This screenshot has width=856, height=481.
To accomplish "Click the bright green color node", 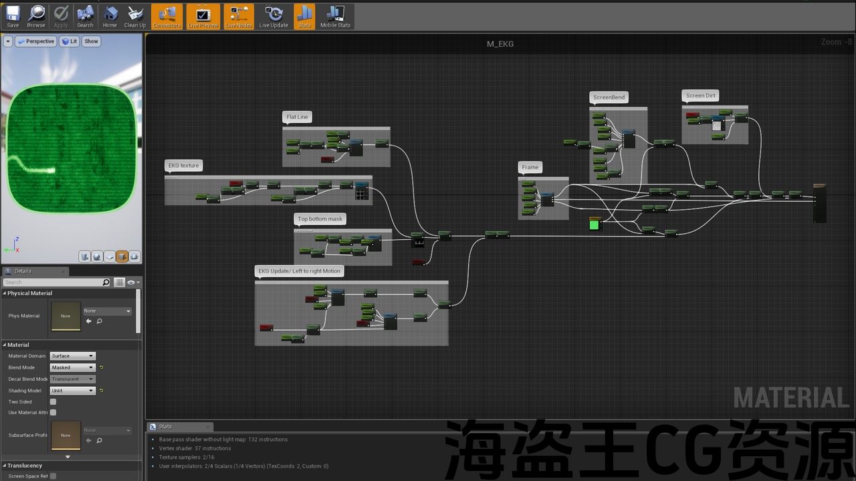I will (594, 225).
